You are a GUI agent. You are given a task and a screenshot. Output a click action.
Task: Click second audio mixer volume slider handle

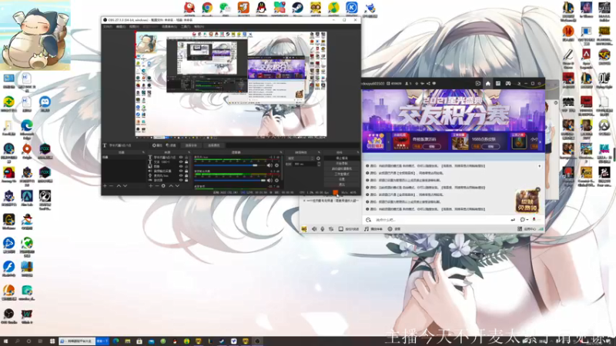[263, 181]
